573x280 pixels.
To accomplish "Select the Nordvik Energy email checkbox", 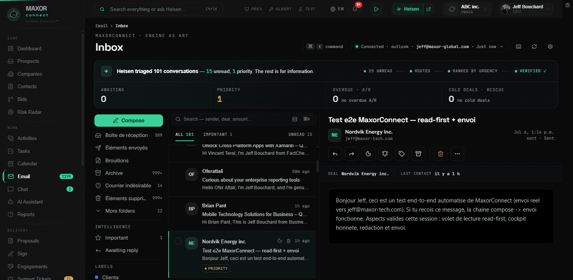I will pos(178,241).
